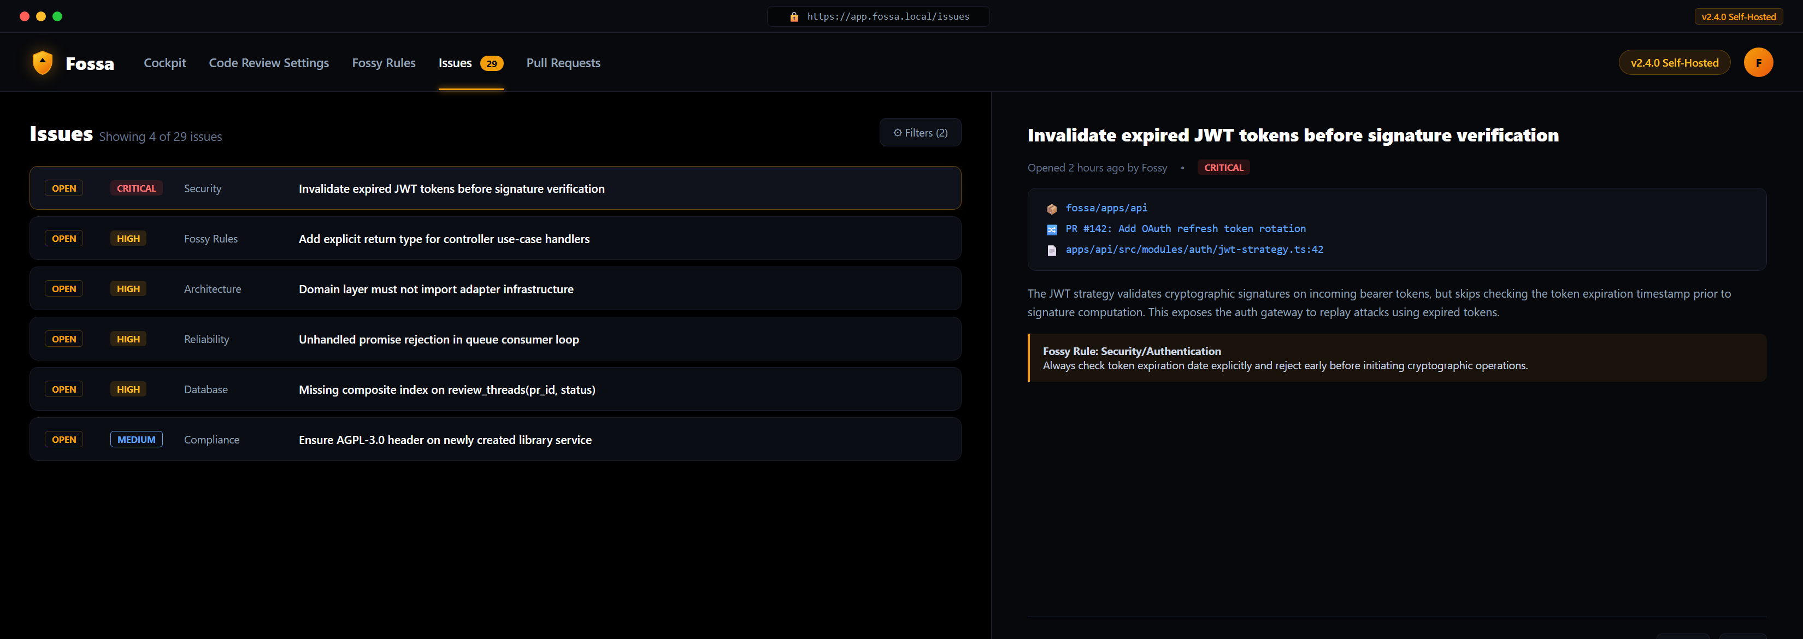Switch to Fossy Rules tab

(x=384, y=63)
